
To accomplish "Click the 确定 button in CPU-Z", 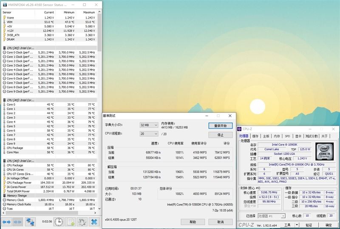I will [329, 225].
